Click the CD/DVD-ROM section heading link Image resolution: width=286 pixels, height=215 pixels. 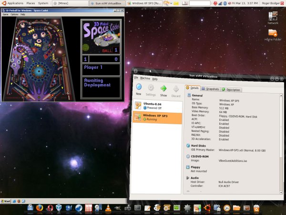click(200, 157)
